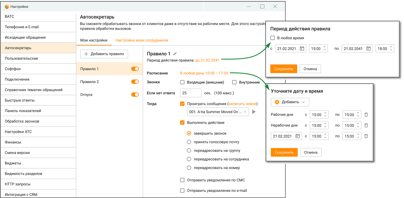Go to Софтфон settings section
This screenshot has height=198, width=404.
[x=38, y=69]
